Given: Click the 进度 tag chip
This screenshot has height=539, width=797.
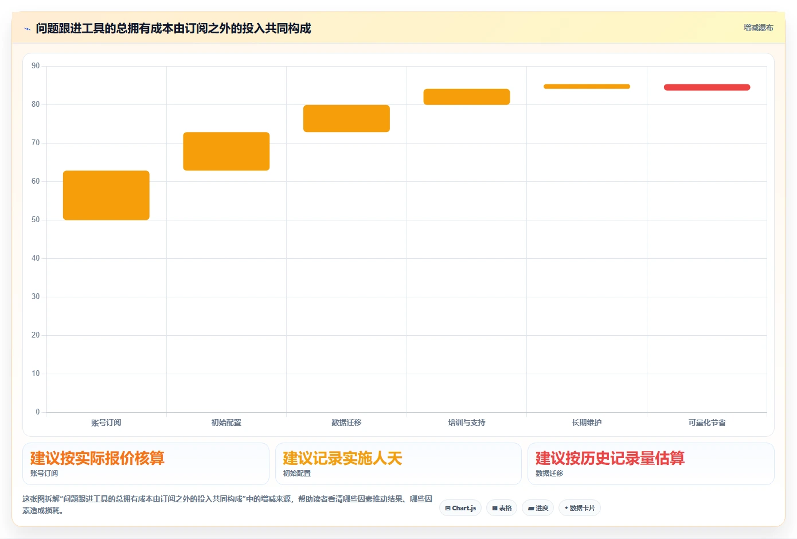Looking at the screenshot, I should (x=538, y=508).
